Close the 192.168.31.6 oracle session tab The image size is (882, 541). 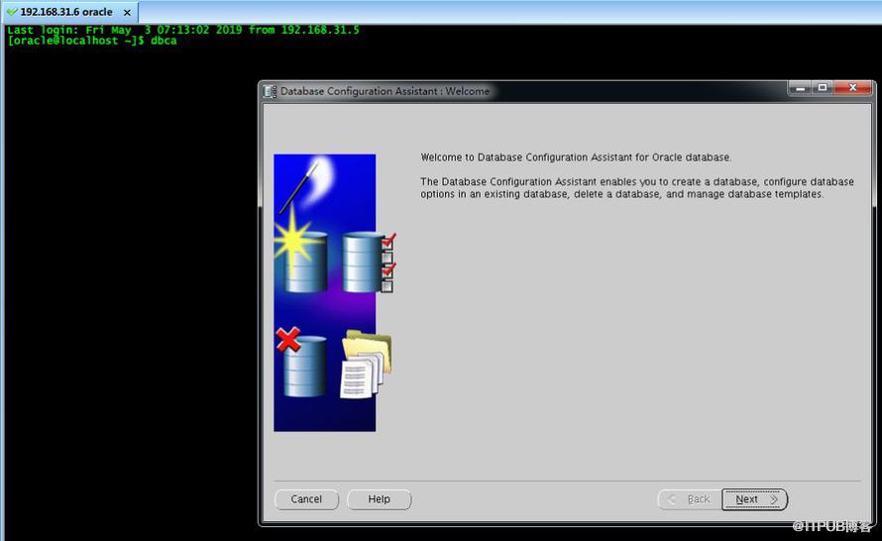pyautogui.click(x=127, y=12)
